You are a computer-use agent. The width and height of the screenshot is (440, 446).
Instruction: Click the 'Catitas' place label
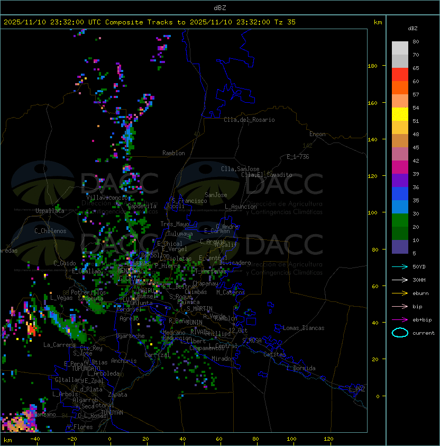[274, 354]
